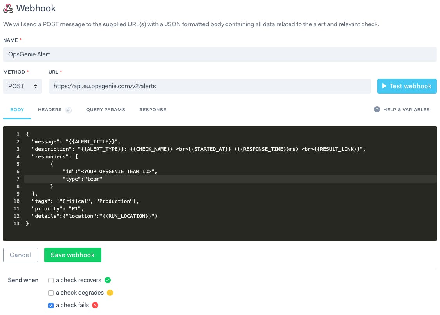The image size is (440, 315).
Task: Click line number 13 in the gutter
Action: [16, 223]
